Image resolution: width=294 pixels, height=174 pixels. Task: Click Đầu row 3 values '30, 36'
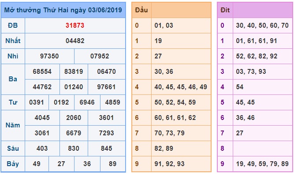pos(164,72)
